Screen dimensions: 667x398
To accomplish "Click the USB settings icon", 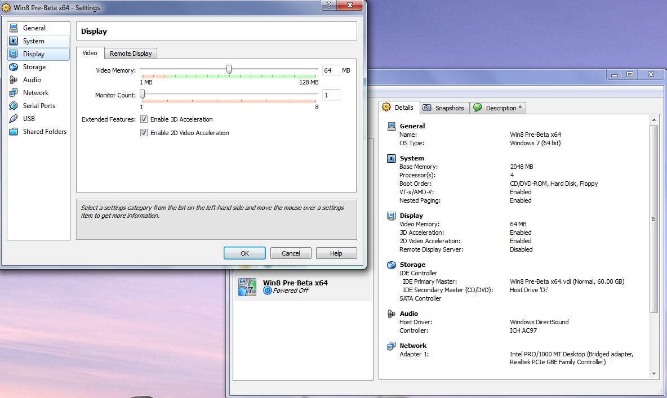I will click(x=14, y=119).
